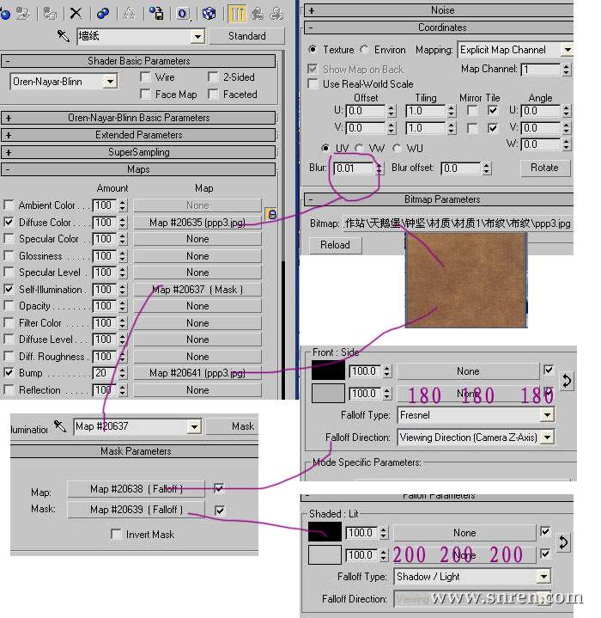Swap Front/Side colors with the arrow icon
601x618 pixels.
[x=567, y=380]
